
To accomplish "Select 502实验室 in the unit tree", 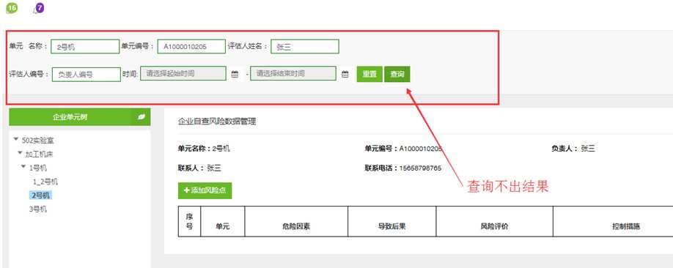I will 38,140.
